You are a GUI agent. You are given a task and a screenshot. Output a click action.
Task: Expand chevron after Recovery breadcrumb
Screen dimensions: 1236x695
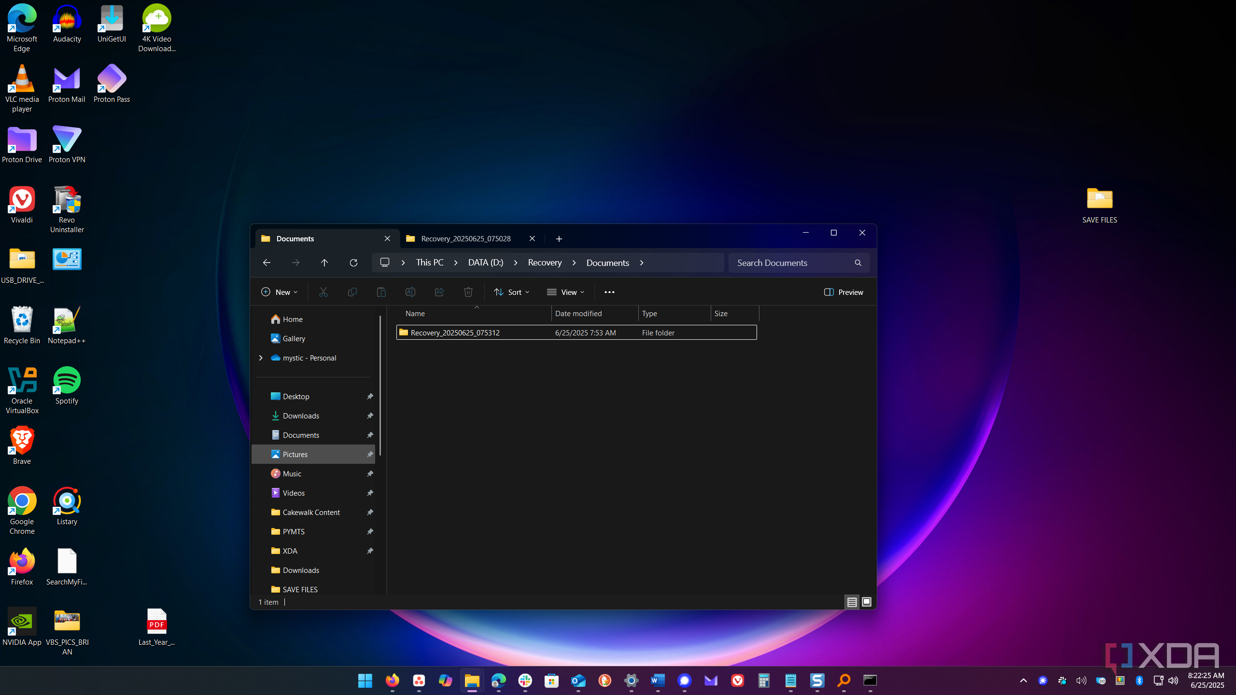574,263
